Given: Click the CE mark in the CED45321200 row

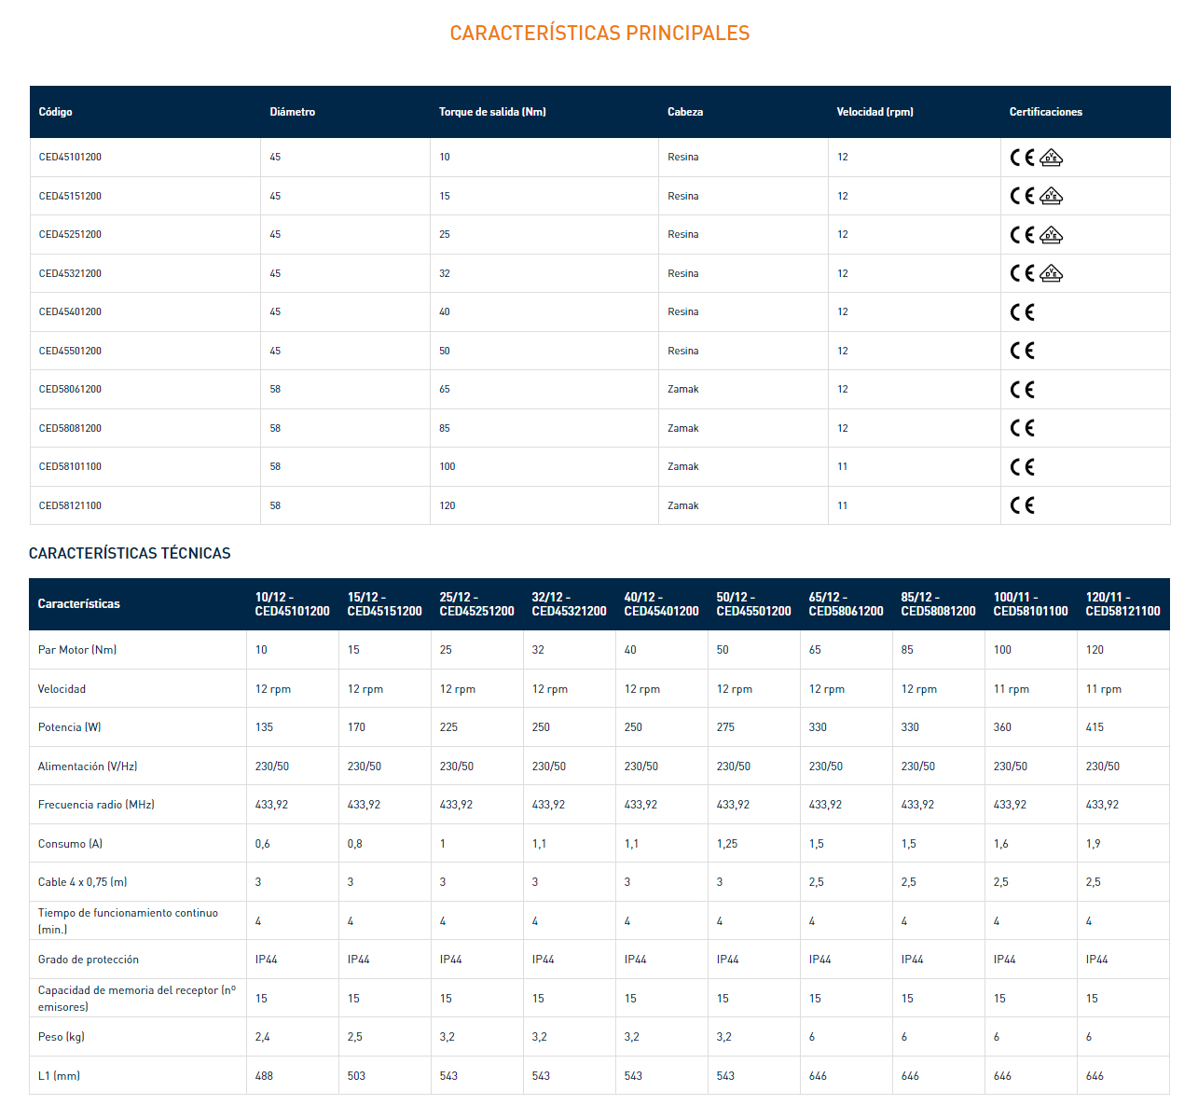Looking at the screenshot, I should click(1022, 273).
